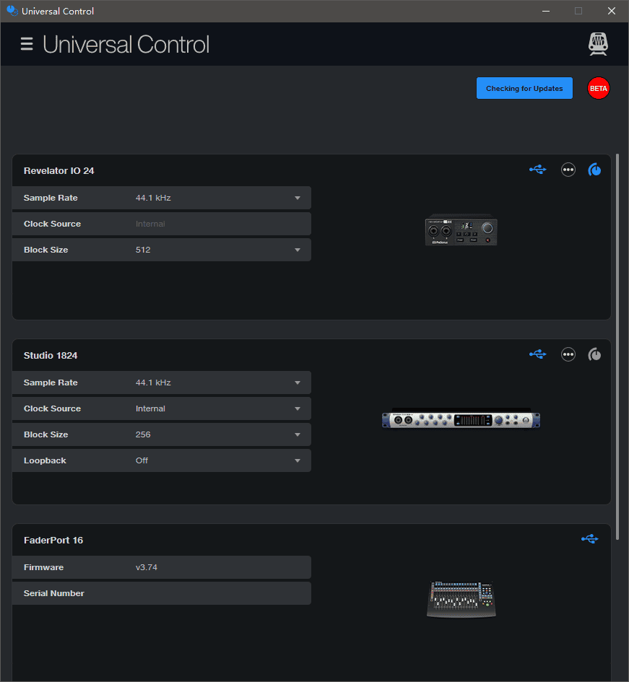Open Studio 1824 Block Size dropdown
The height and width of the screenshot is (682, 629).
162,434
